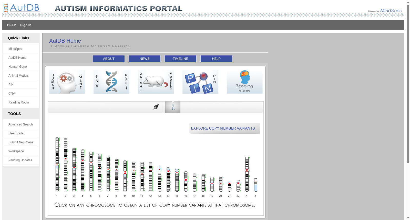Open Advanced Search tool
This screenshot has width=410, height=220.
click(21, 124)
